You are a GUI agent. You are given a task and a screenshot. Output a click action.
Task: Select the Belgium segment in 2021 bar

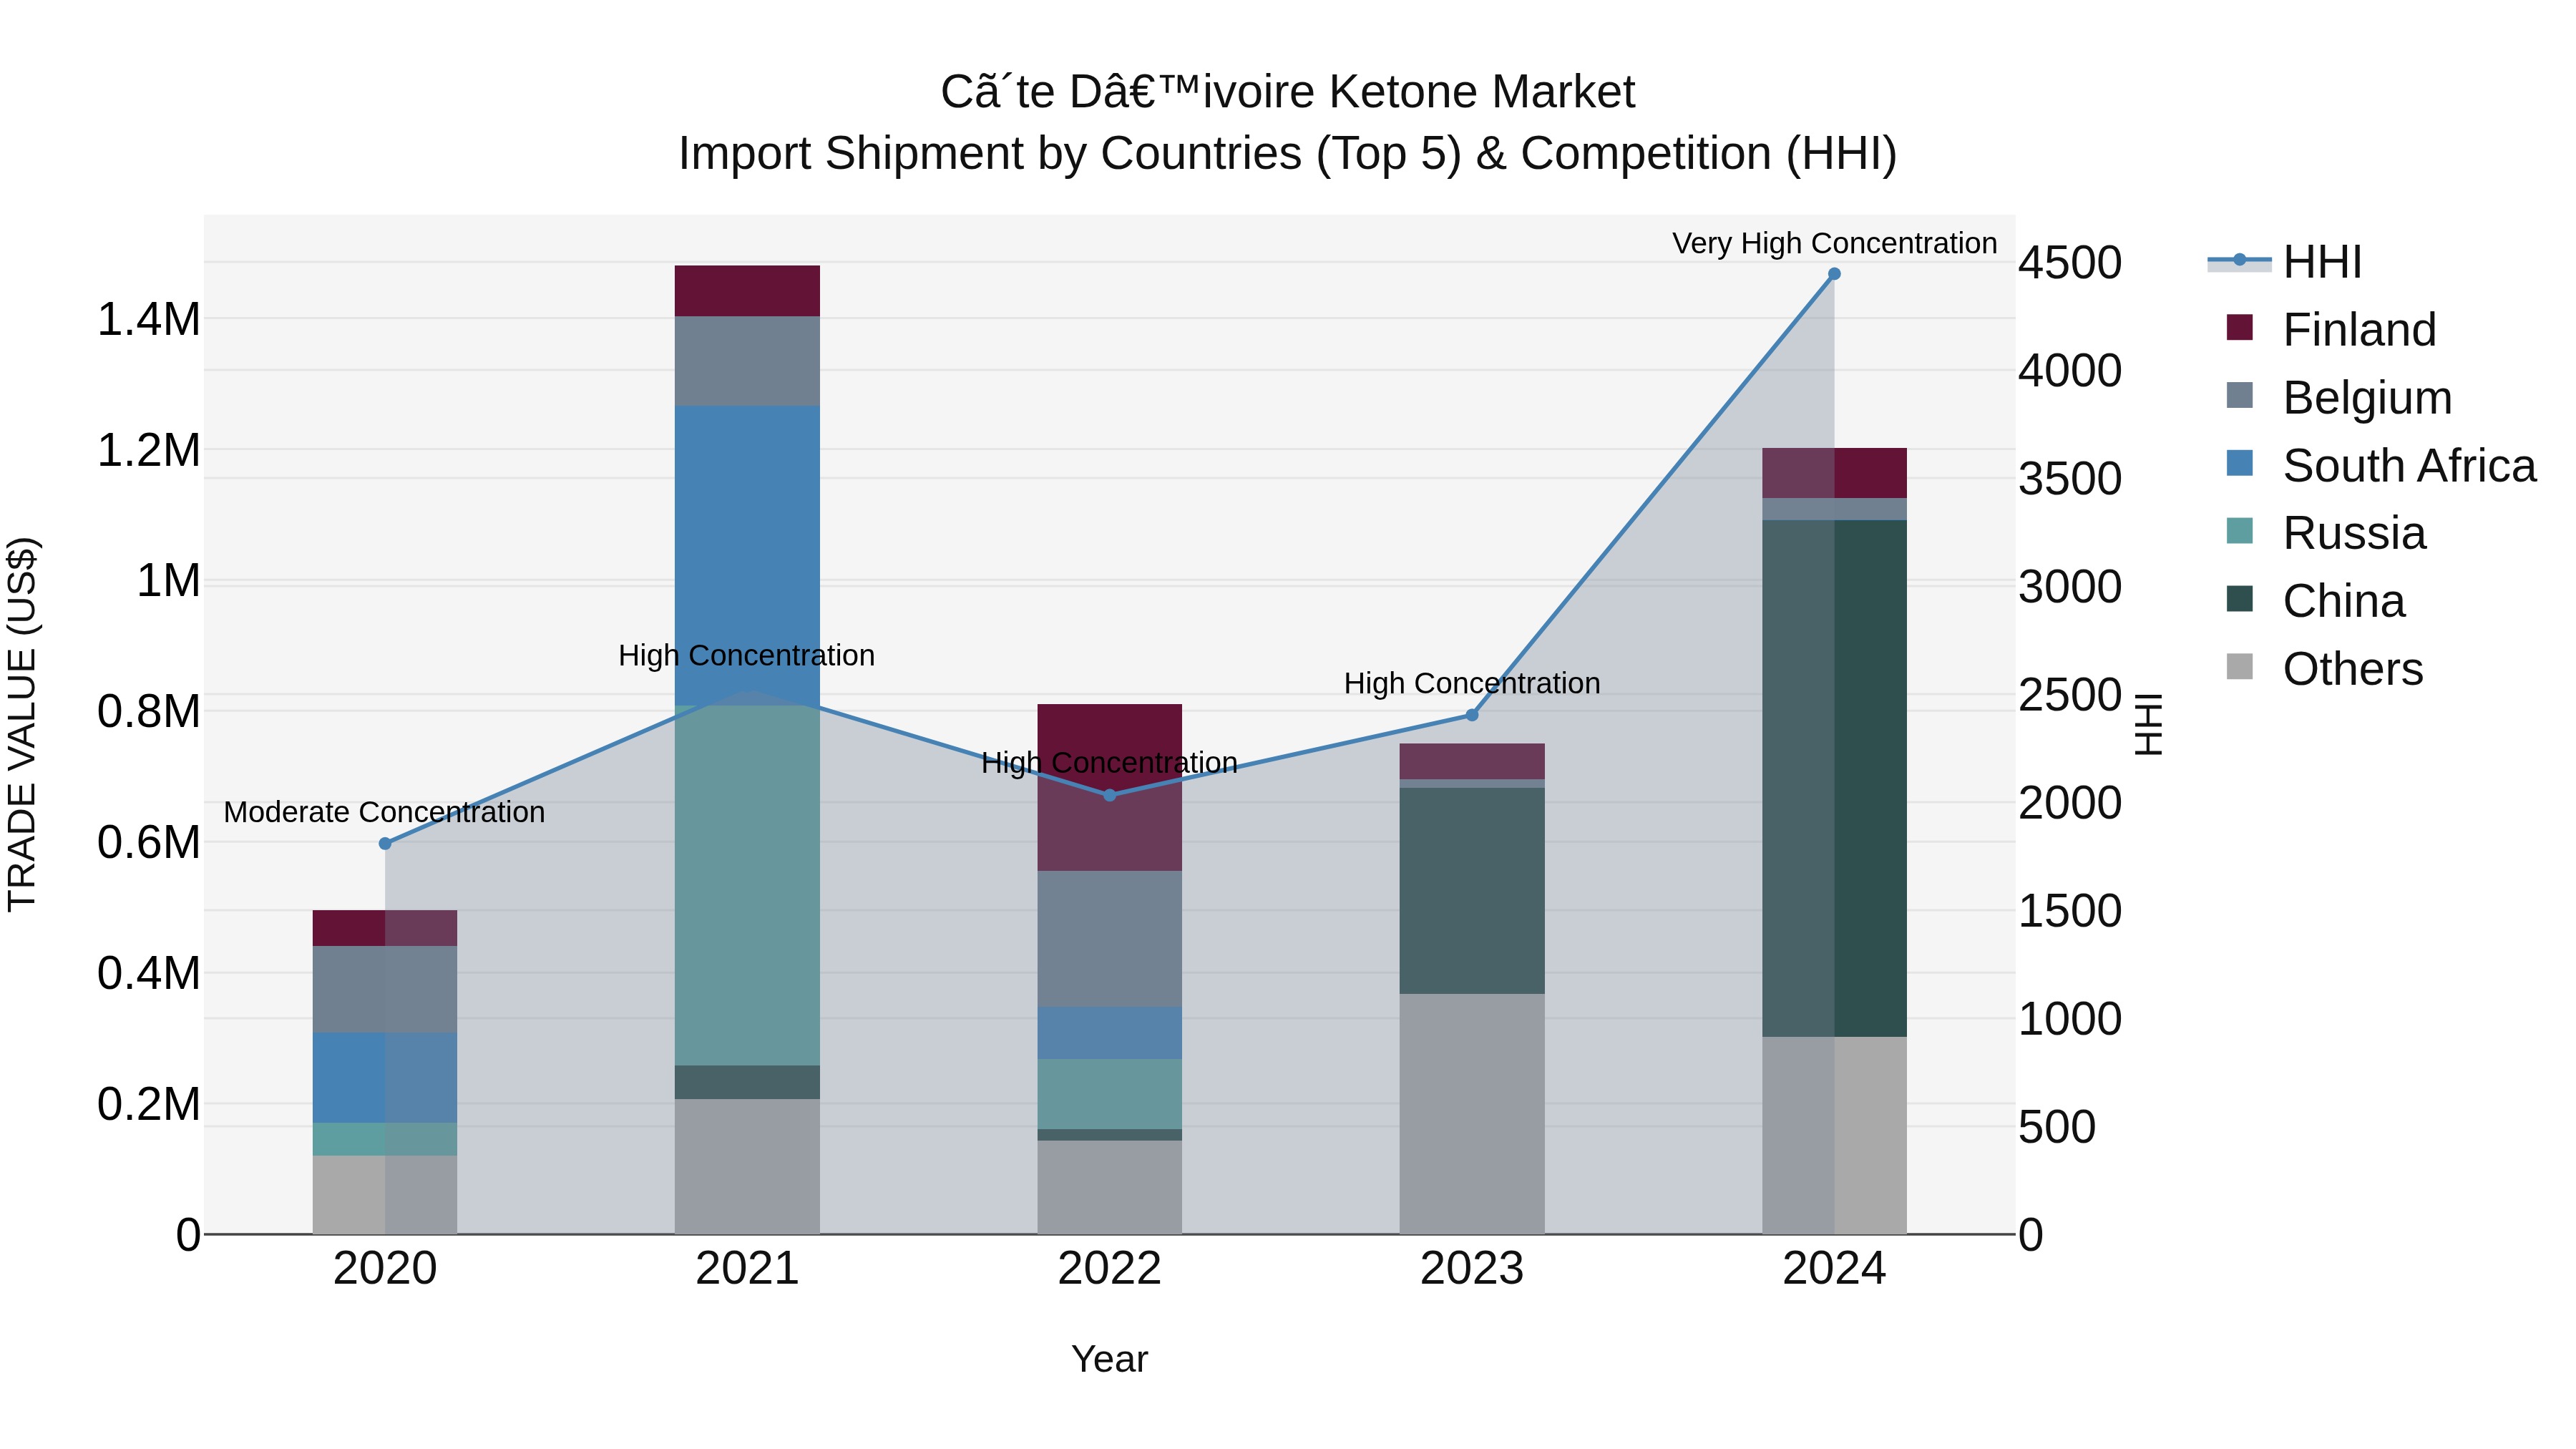pyautogui.click(x=747, y=361)
